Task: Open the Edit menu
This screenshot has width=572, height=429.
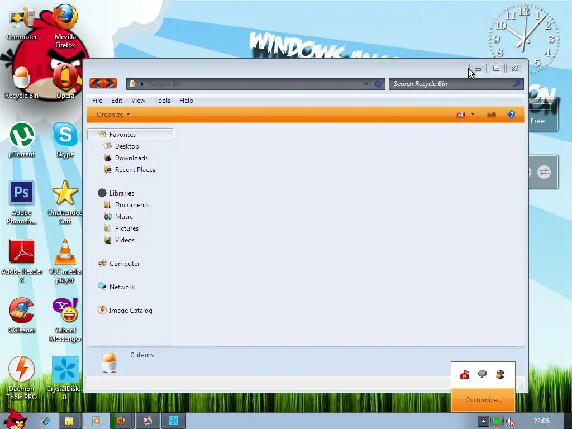Action: (116, 101)
